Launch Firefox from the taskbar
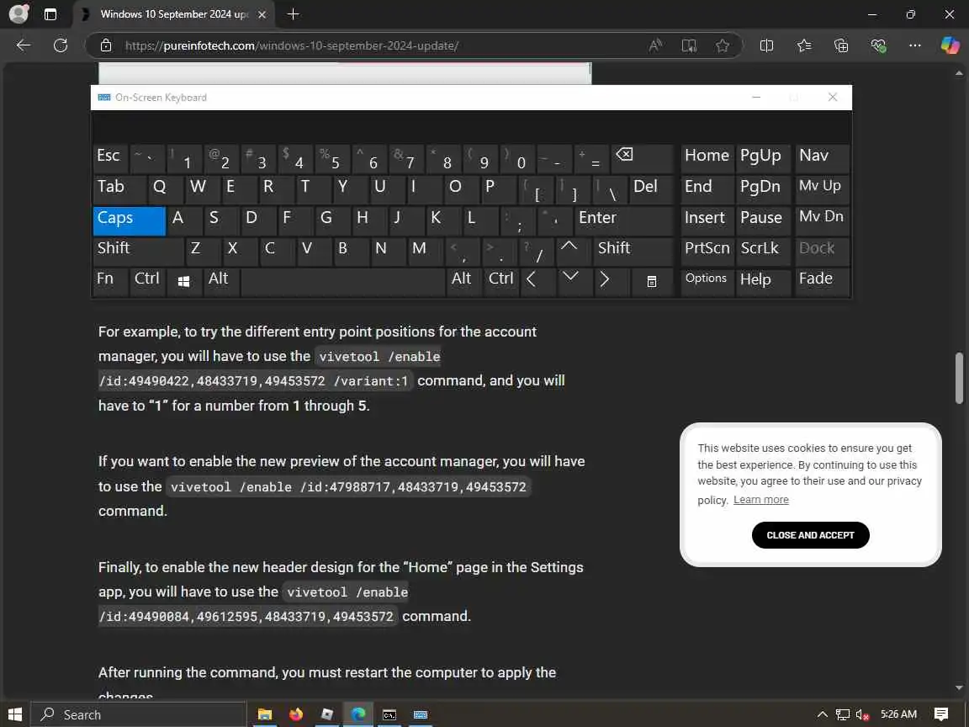This screenshot has height=727, width=969. (x=296, y=714)
